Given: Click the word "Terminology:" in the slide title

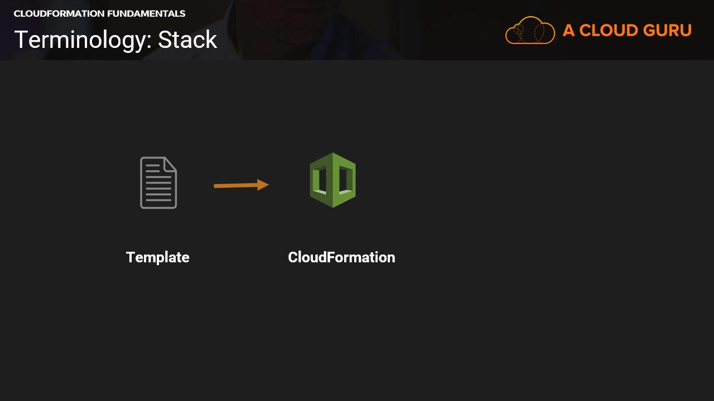Looking at the screenshot, I should [83, 40].
